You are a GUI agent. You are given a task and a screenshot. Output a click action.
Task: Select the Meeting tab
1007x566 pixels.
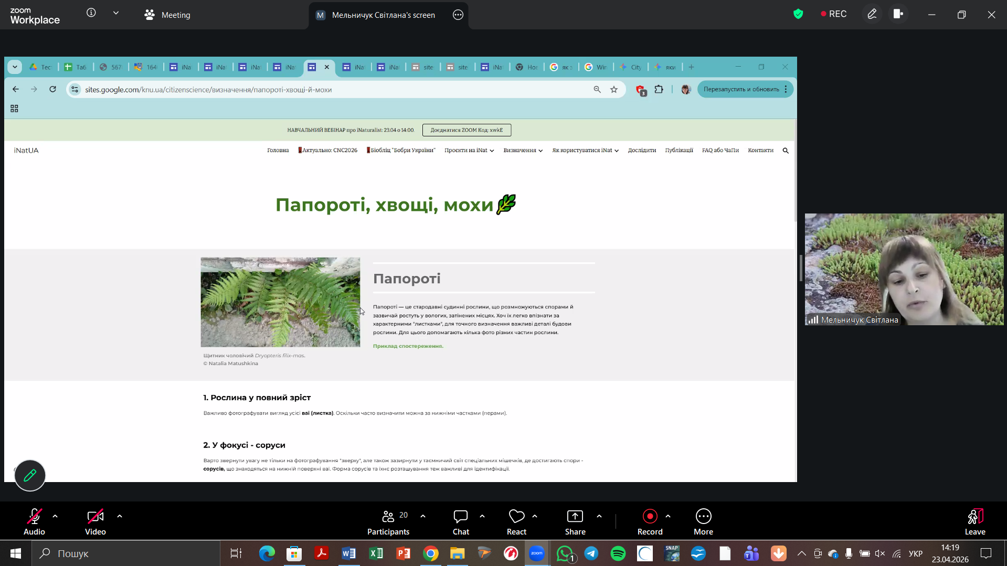tap(167, 15)
